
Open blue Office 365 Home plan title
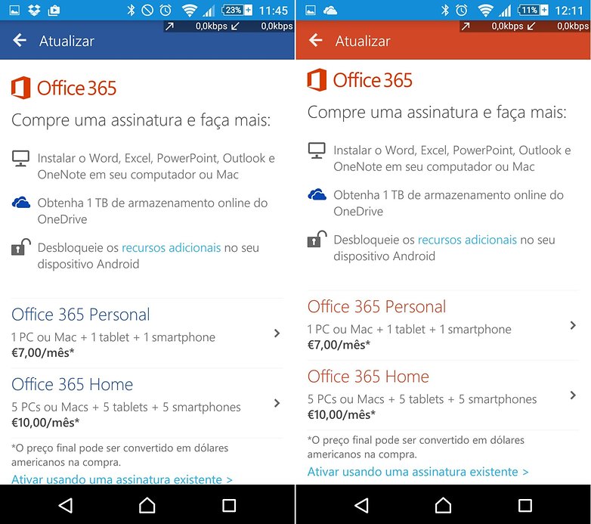73,384
